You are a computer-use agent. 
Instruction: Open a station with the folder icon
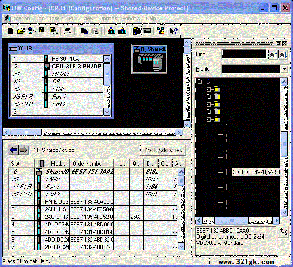coord(21,31)
